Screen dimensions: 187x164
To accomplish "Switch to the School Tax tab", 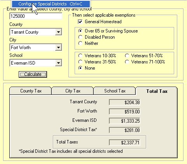I will click(115, 91).
